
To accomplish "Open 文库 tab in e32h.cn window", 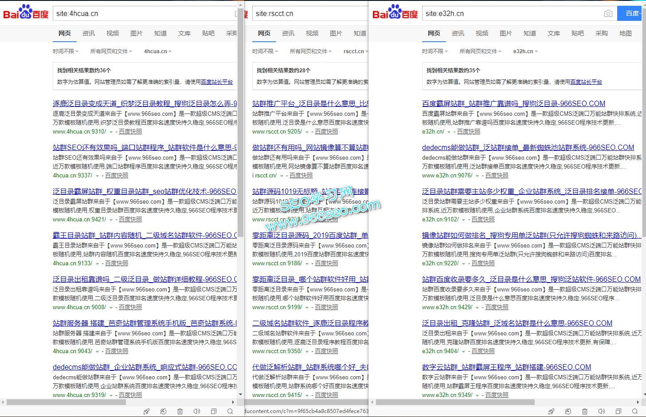I will [554, 33].
